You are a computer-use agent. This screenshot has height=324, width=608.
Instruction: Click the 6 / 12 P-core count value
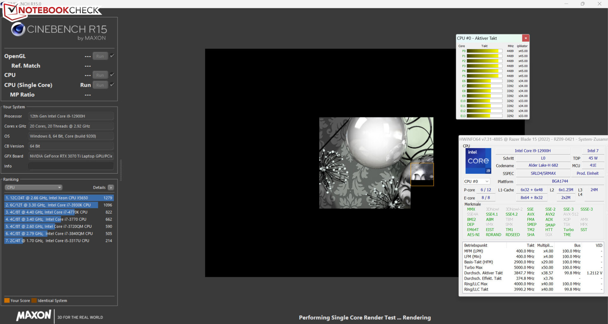coord(486,190)
